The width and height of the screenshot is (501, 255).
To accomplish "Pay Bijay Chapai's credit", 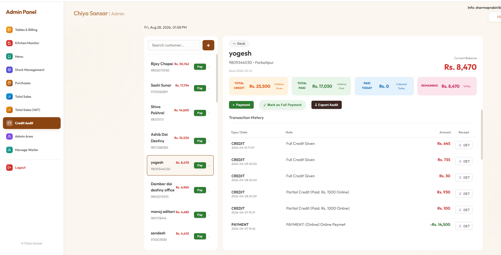I will tap(200, 67).
